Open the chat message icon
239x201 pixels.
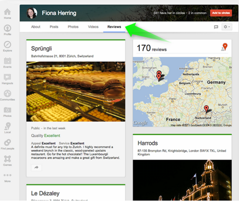[x=216, y=27]
